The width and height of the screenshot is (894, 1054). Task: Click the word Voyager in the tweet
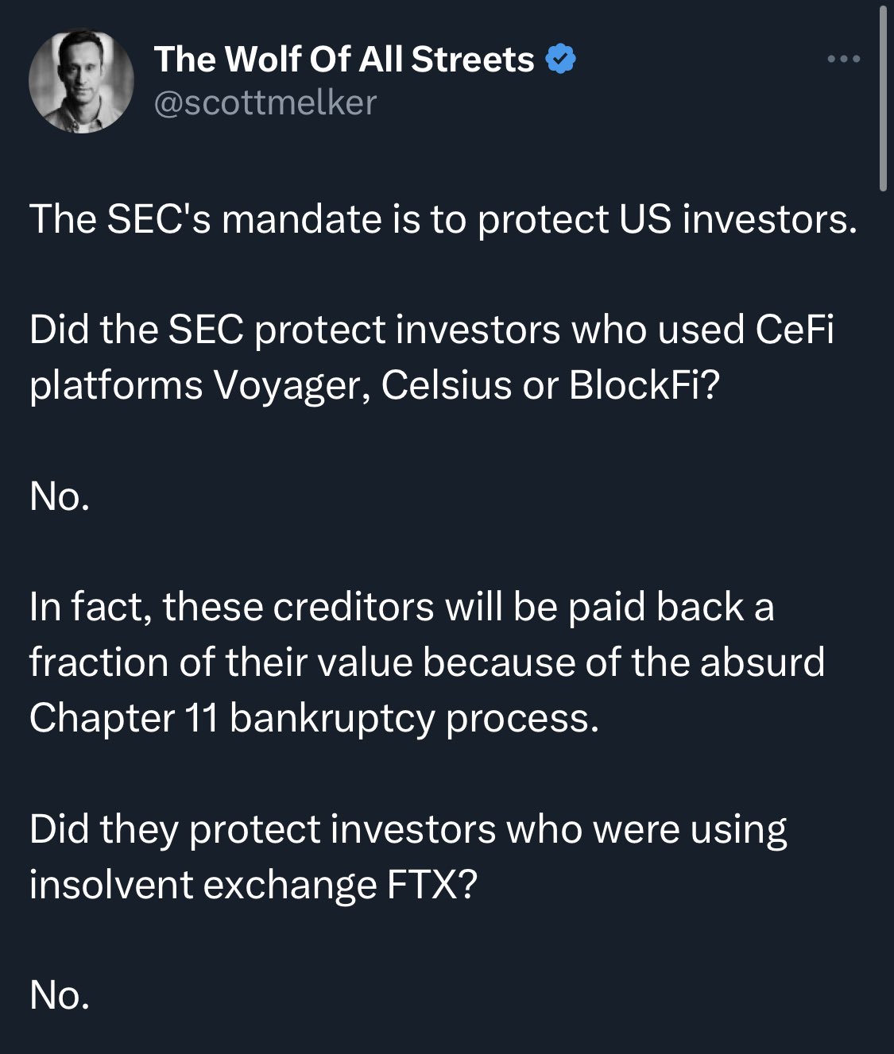pyautogui.click(x=292, y=387)
